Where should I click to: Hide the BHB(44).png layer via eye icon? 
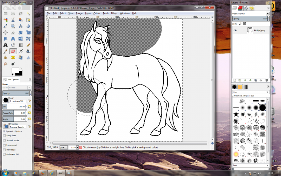[235, 30]
